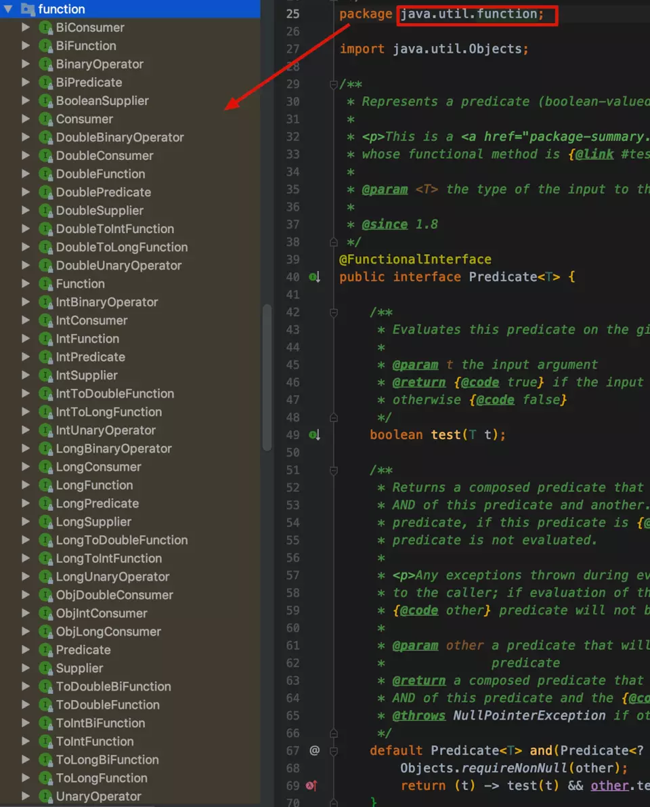Click the DoublePredicate interface icon
Image resolution: width=650 pixels, height=807 pixels.
[46, 192]
